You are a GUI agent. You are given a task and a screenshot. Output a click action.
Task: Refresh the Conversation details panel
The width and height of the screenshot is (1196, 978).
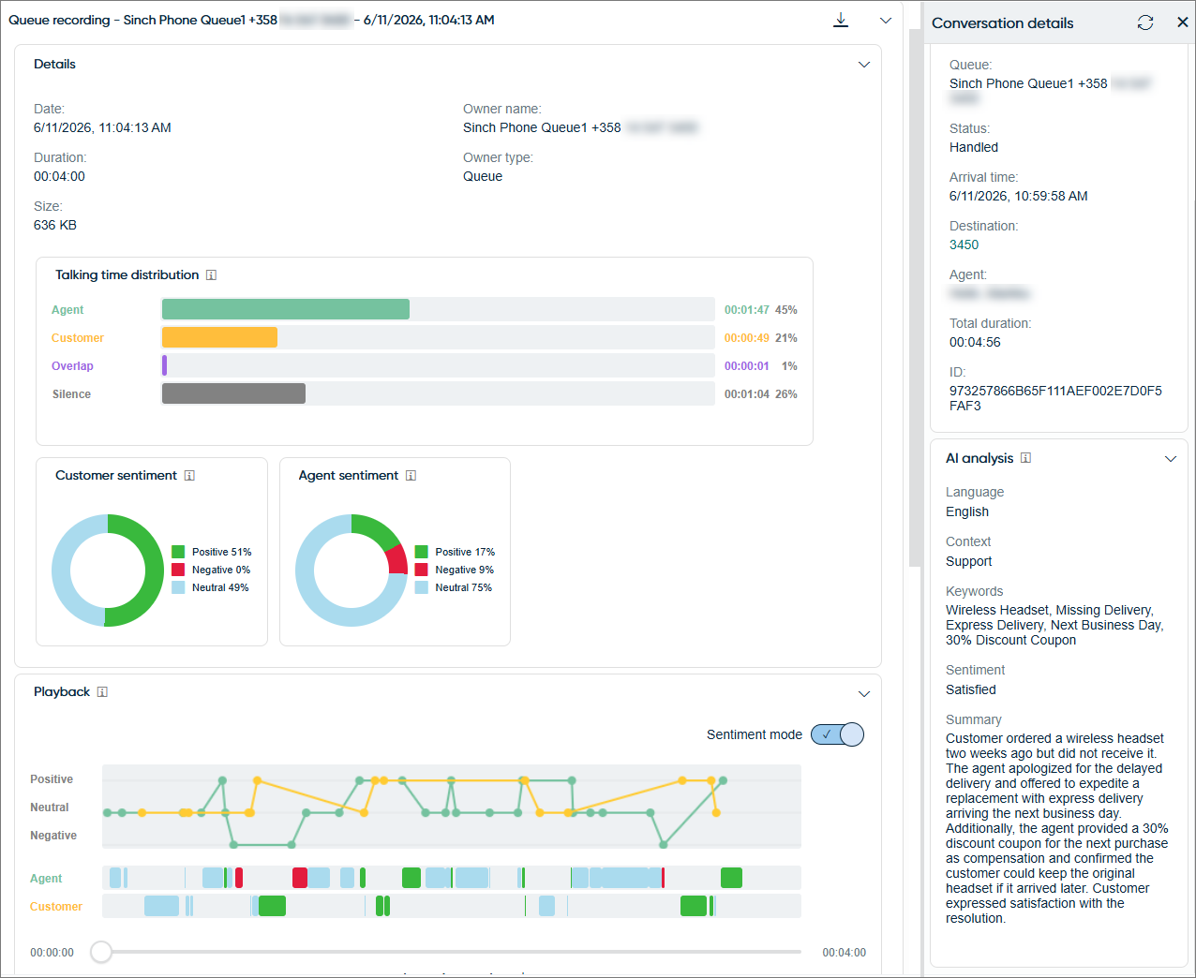coord(1145,22)
